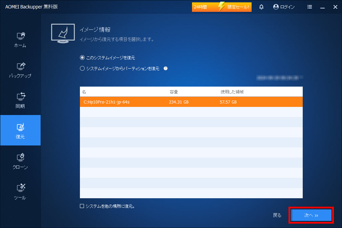Enable システムを他の場所に復元 checkbox
The height and width of the screenshot is (228, 342).
(x=82, y=206)
